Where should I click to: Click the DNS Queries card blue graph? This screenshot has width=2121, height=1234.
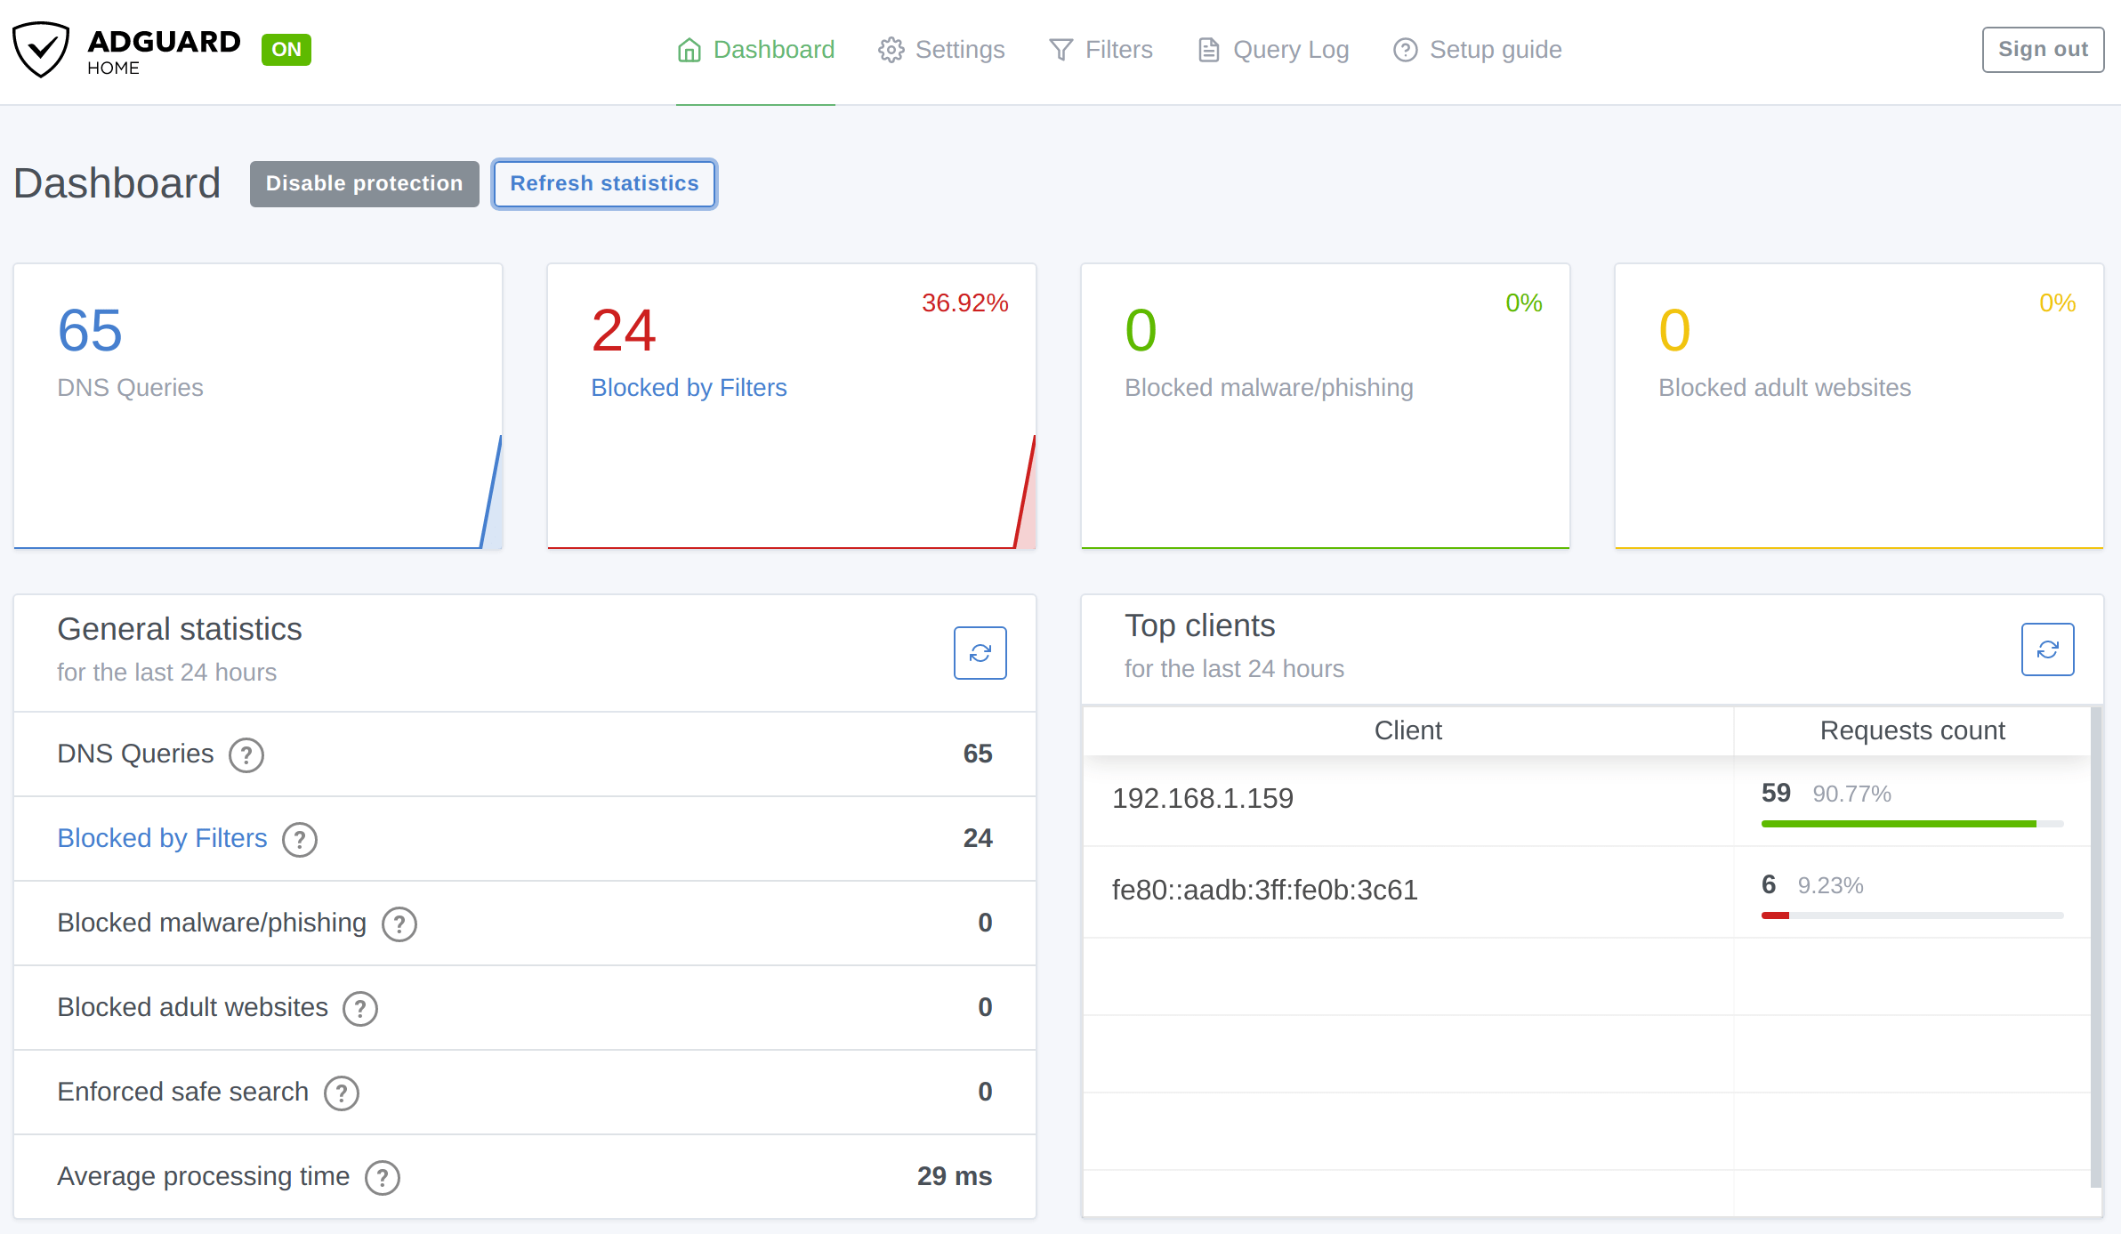coord(491,492)
